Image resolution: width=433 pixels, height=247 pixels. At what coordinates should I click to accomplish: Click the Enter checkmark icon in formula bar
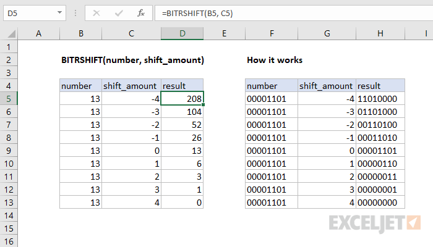[119, 13]
